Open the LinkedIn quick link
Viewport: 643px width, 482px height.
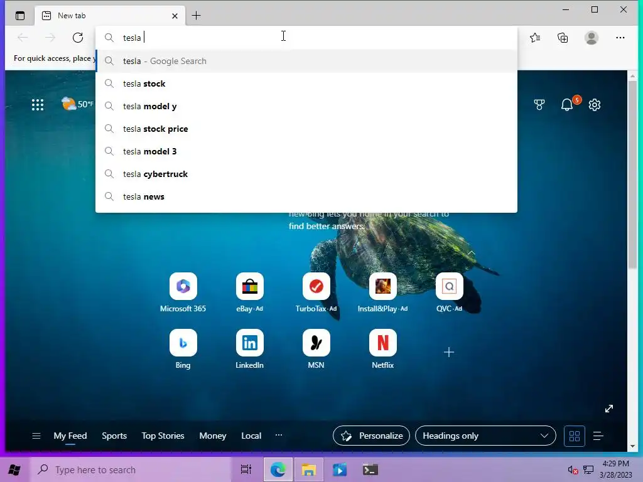point(249,349)
